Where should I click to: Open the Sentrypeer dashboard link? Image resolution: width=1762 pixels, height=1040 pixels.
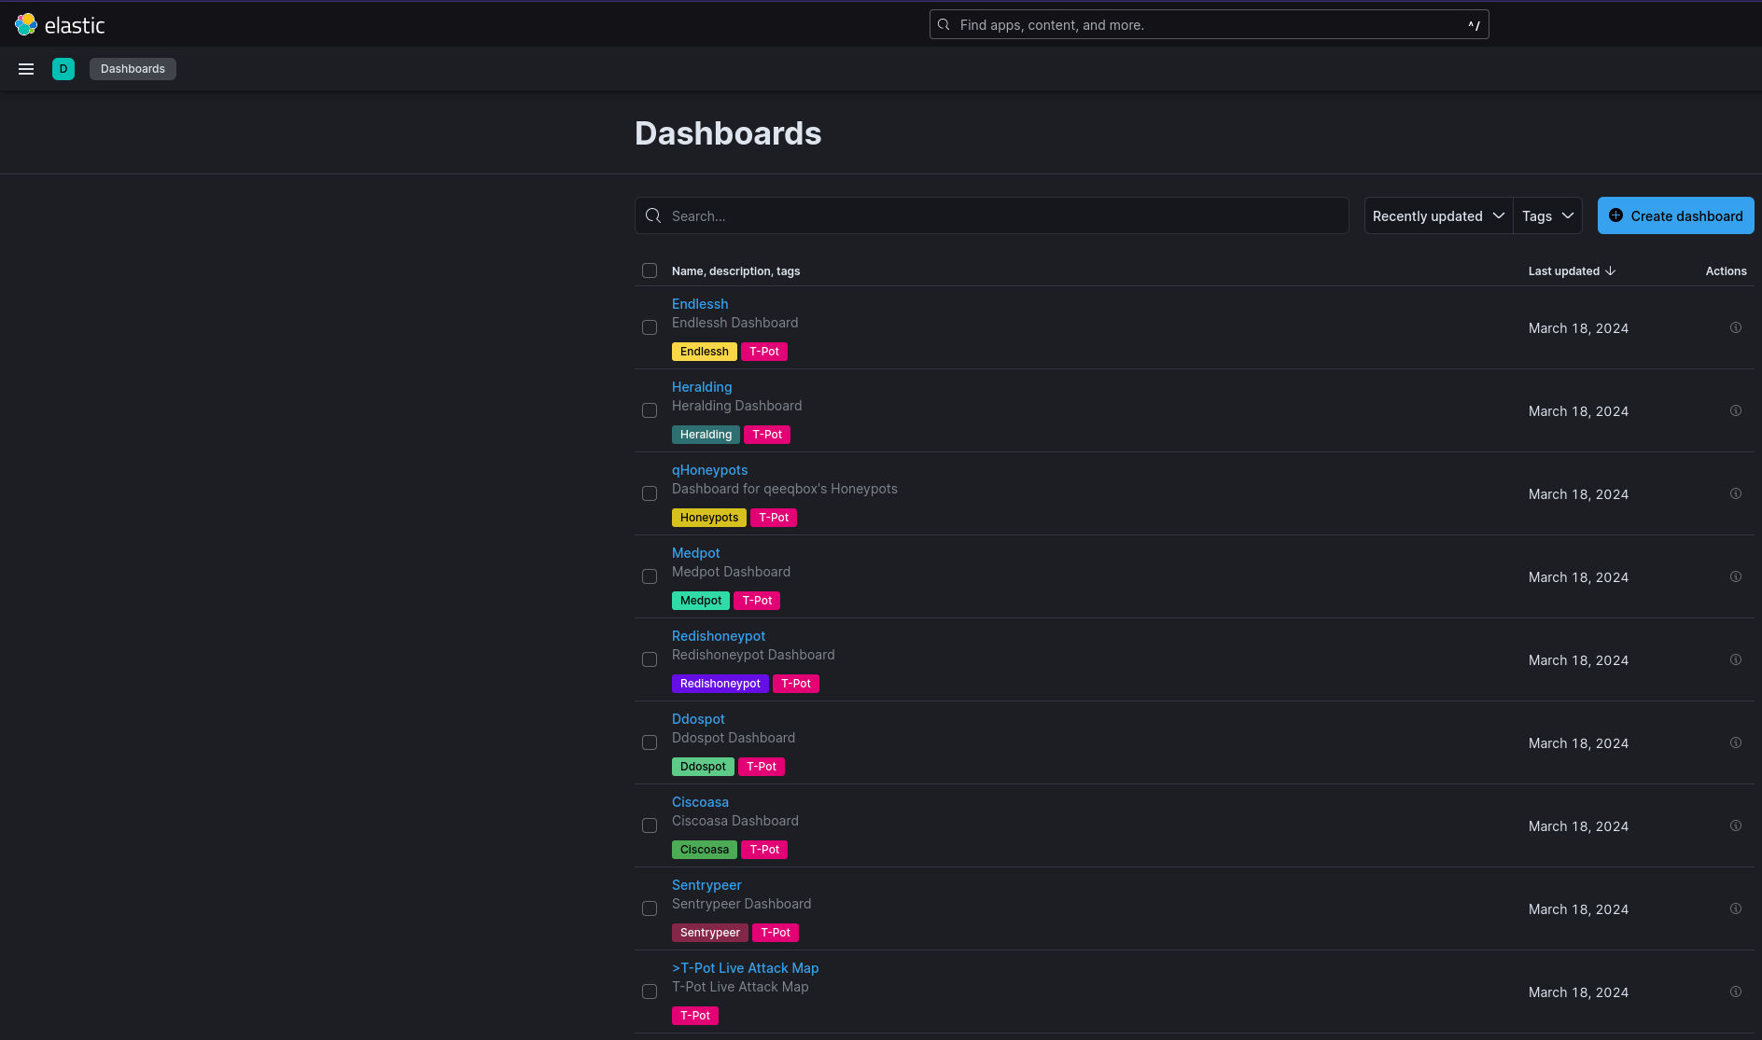coord(706,885)
